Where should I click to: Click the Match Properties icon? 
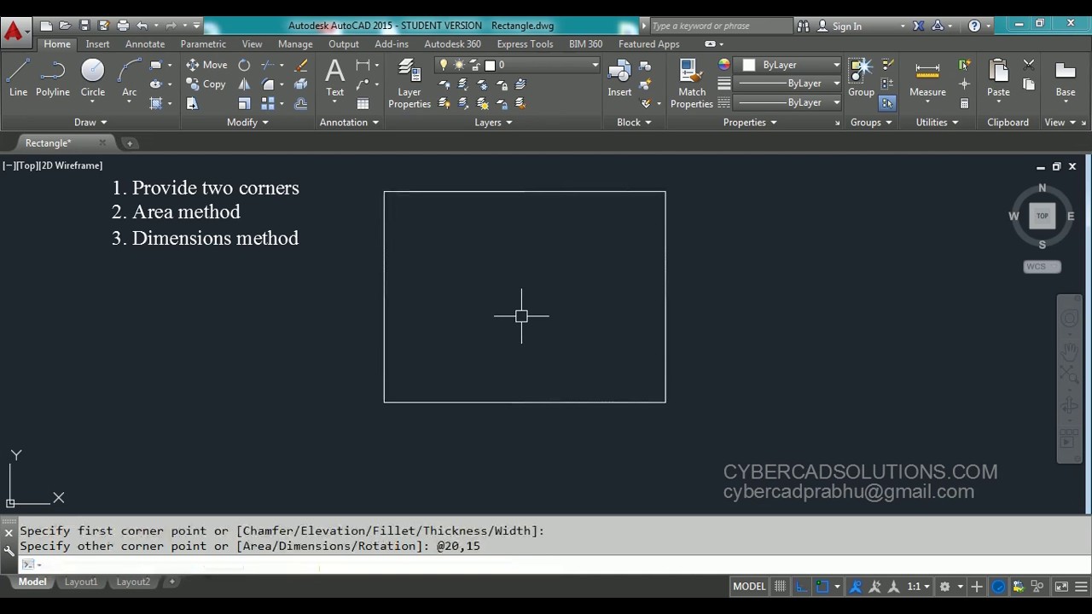point(691,84)
